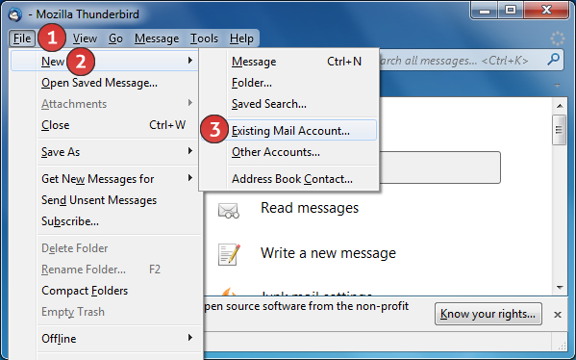Choose Saved Search… entry

[x=288, y=104]
